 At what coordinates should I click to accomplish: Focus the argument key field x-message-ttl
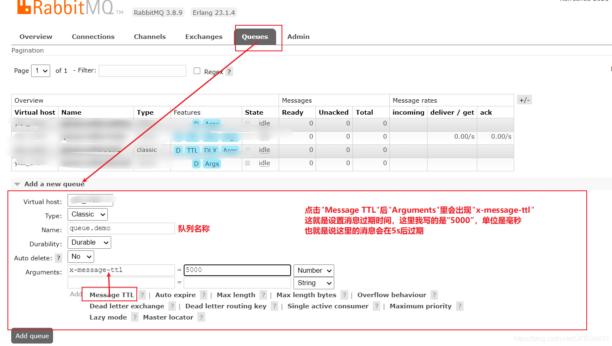[x=121, y=270]
